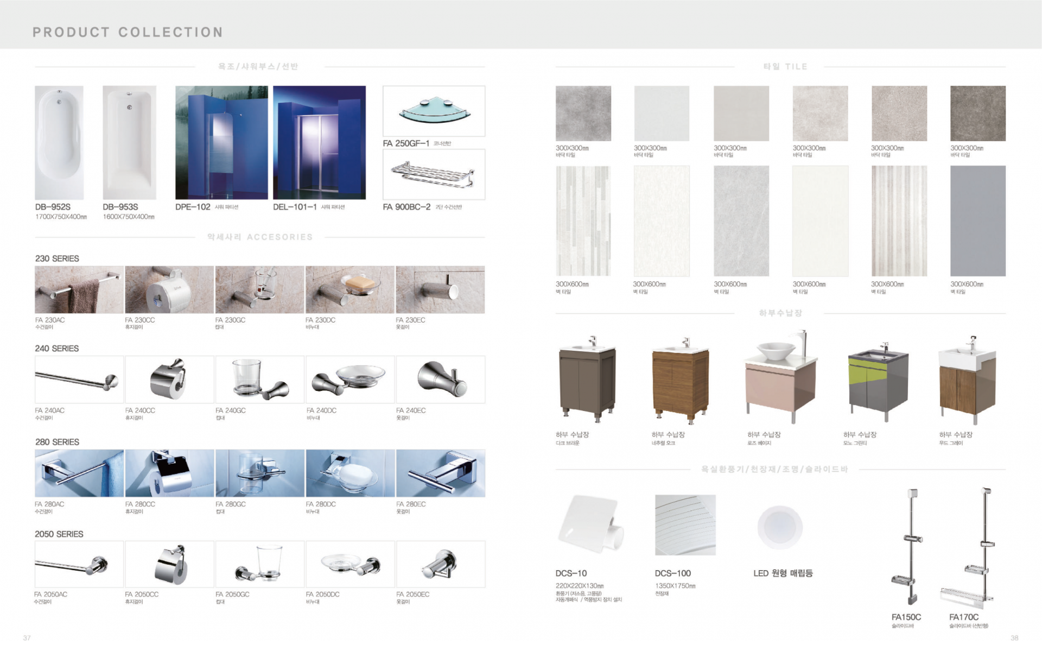Click the LED round recessed light image
The height and width of the screenshot is (663, 1042).
(780, 527)
